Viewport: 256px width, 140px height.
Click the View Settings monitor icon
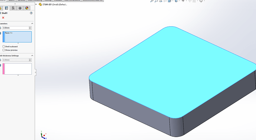(x=201, y=1)
